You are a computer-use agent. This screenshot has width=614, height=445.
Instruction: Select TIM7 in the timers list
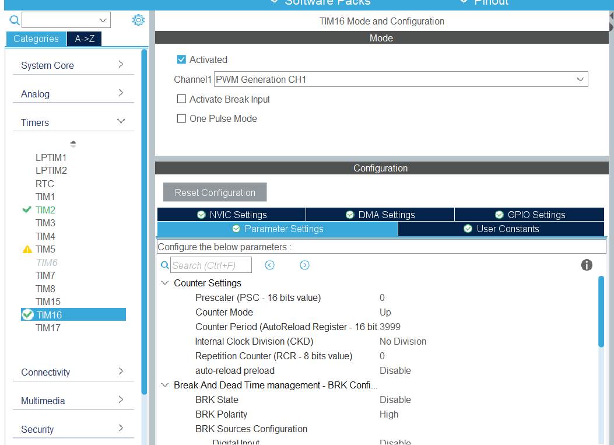tap(45, 275)
